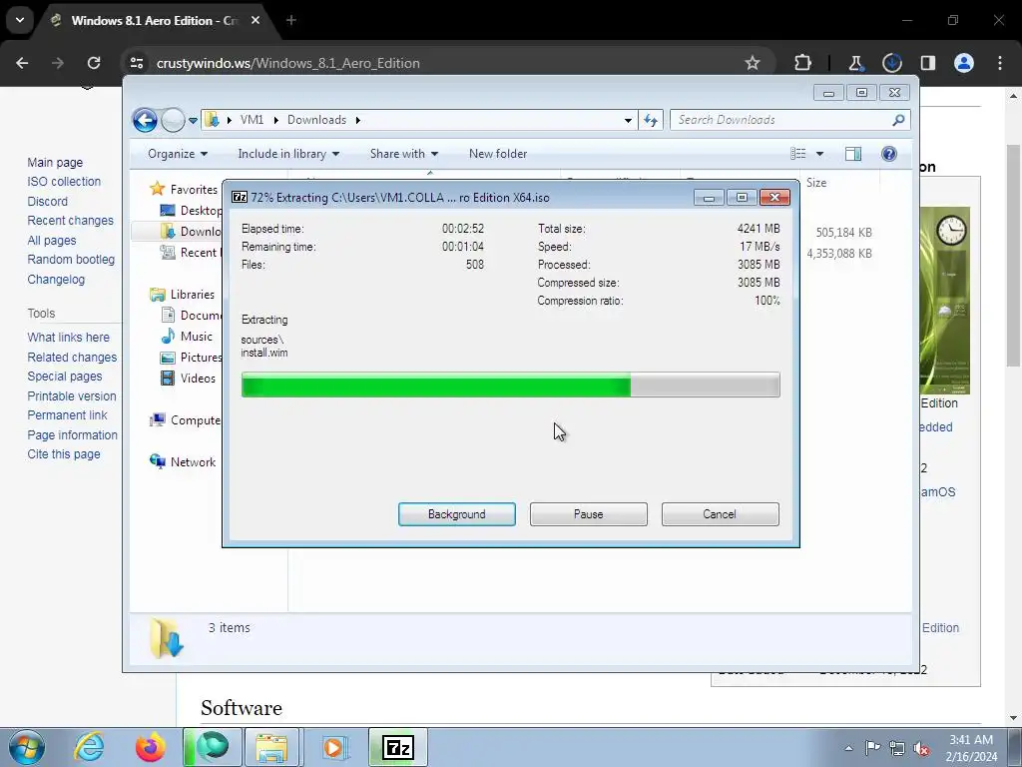
Task: Click the Explorer forward arrow button
Action: (x=172, y=120)
